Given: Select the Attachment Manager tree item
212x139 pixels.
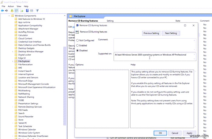Looking at the screenshot, I should [28, 29].
